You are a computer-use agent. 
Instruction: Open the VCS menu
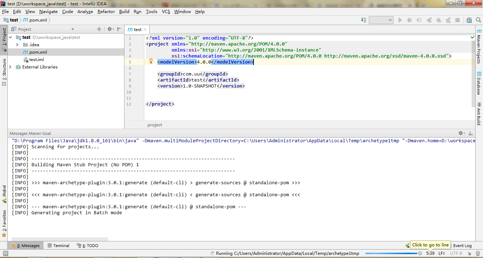click(166, 11)
